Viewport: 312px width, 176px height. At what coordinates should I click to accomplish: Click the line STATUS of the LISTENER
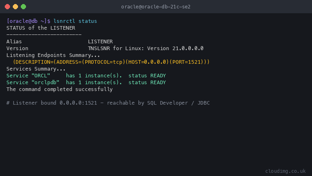pos(41,28)
